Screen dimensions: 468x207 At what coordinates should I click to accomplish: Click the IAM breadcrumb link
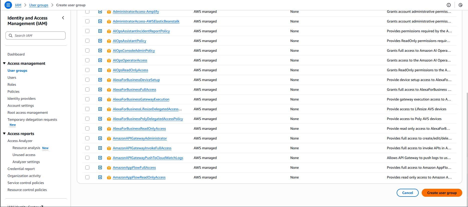(18, 5)
